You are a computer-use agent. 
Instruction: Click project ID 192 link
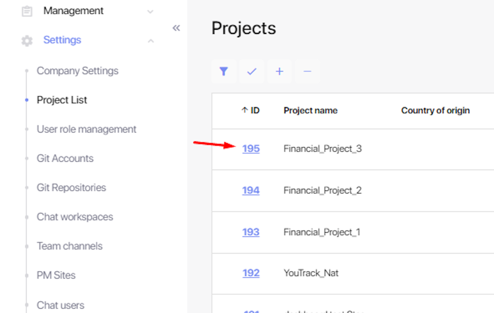click(x=251, y=273)
